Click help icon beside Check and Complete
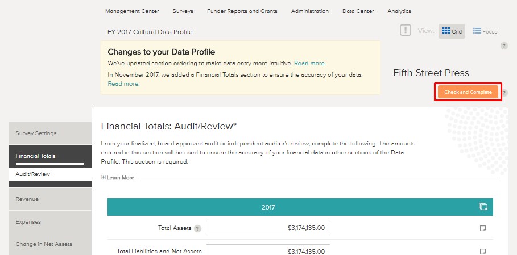 pyautogui.click(x=504, y=93)
